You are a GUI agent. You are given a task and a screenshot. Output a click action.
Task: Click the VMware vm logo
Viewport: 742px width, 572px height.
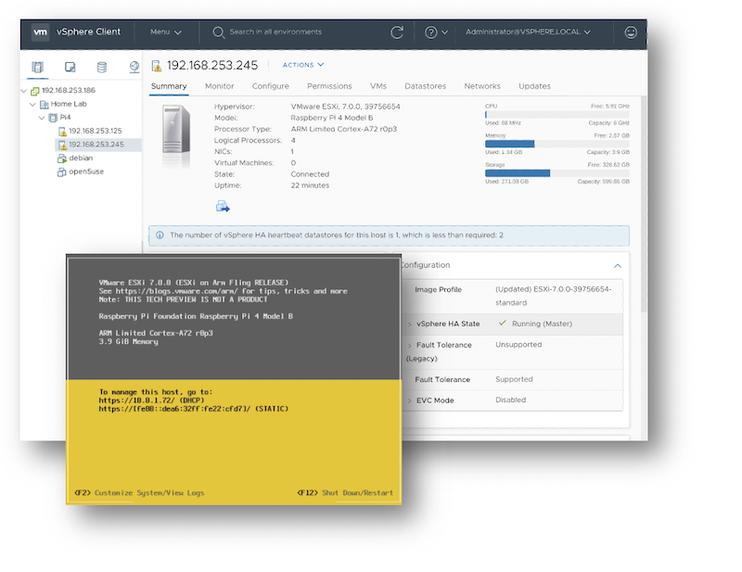[x=41, y=32]
